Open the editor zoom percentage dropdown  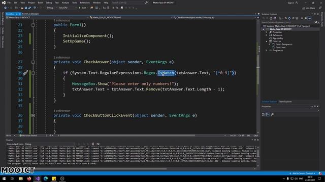pos(11,135)
